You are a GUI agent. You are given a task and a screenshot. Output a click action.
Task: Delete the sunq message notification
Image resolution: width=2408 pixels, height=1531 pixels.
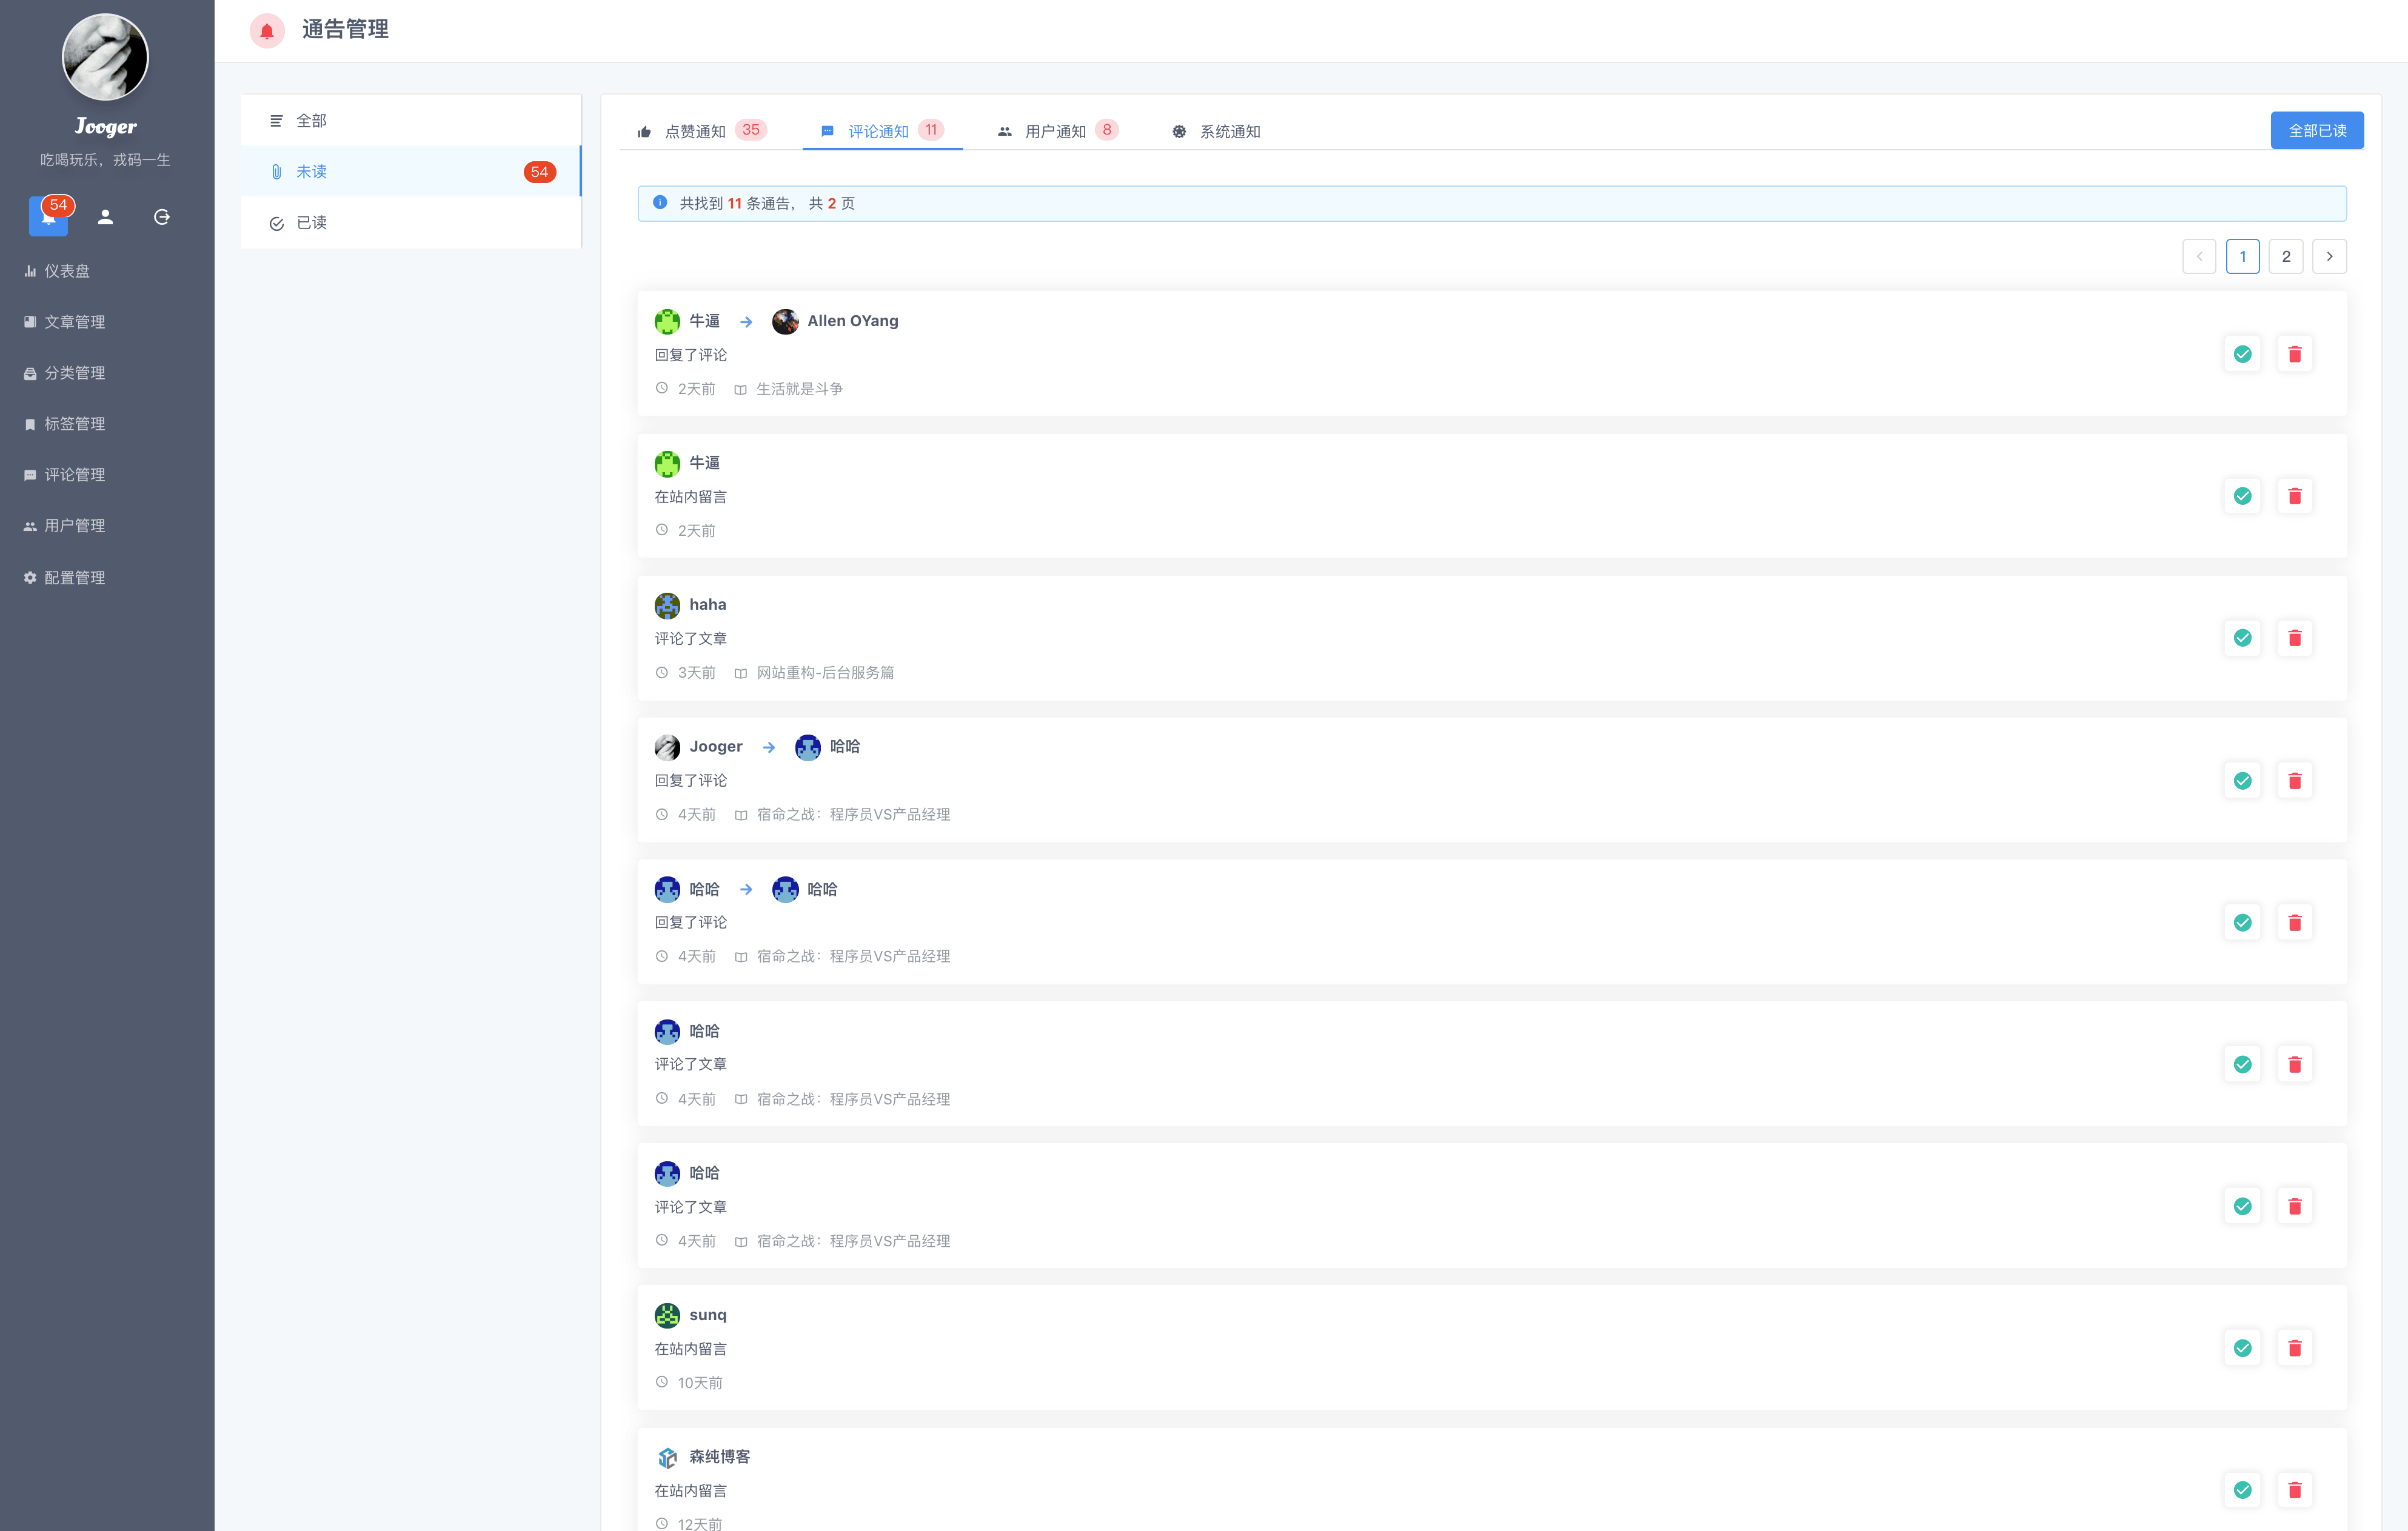[2294, 1348]
